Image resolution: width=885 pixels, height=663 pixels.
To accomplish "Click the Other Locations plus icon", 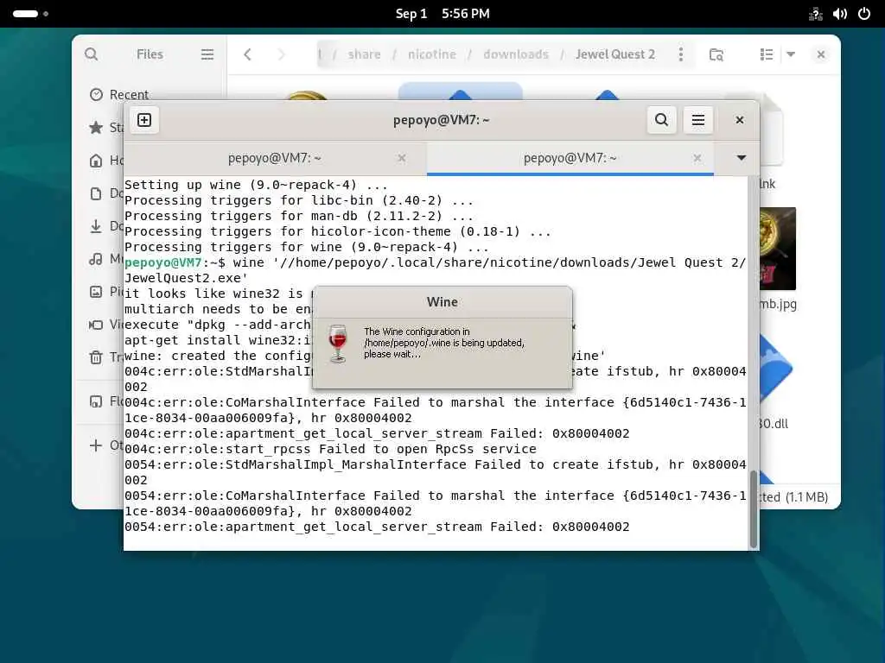I will coord(96,445).
